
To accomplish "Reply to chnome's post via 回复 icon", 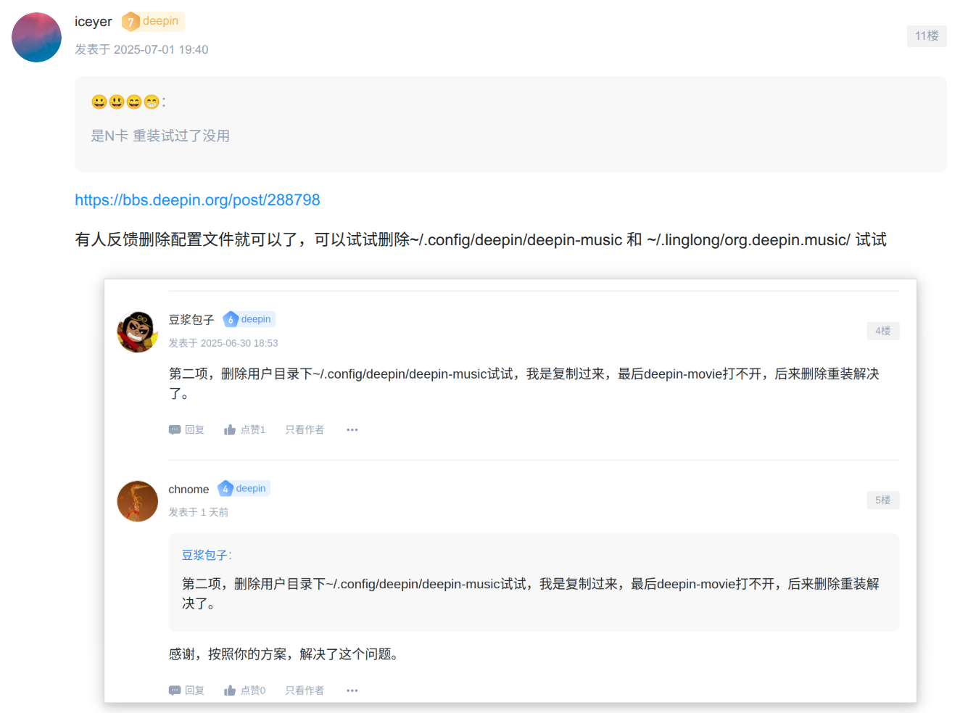I will 186,691.
